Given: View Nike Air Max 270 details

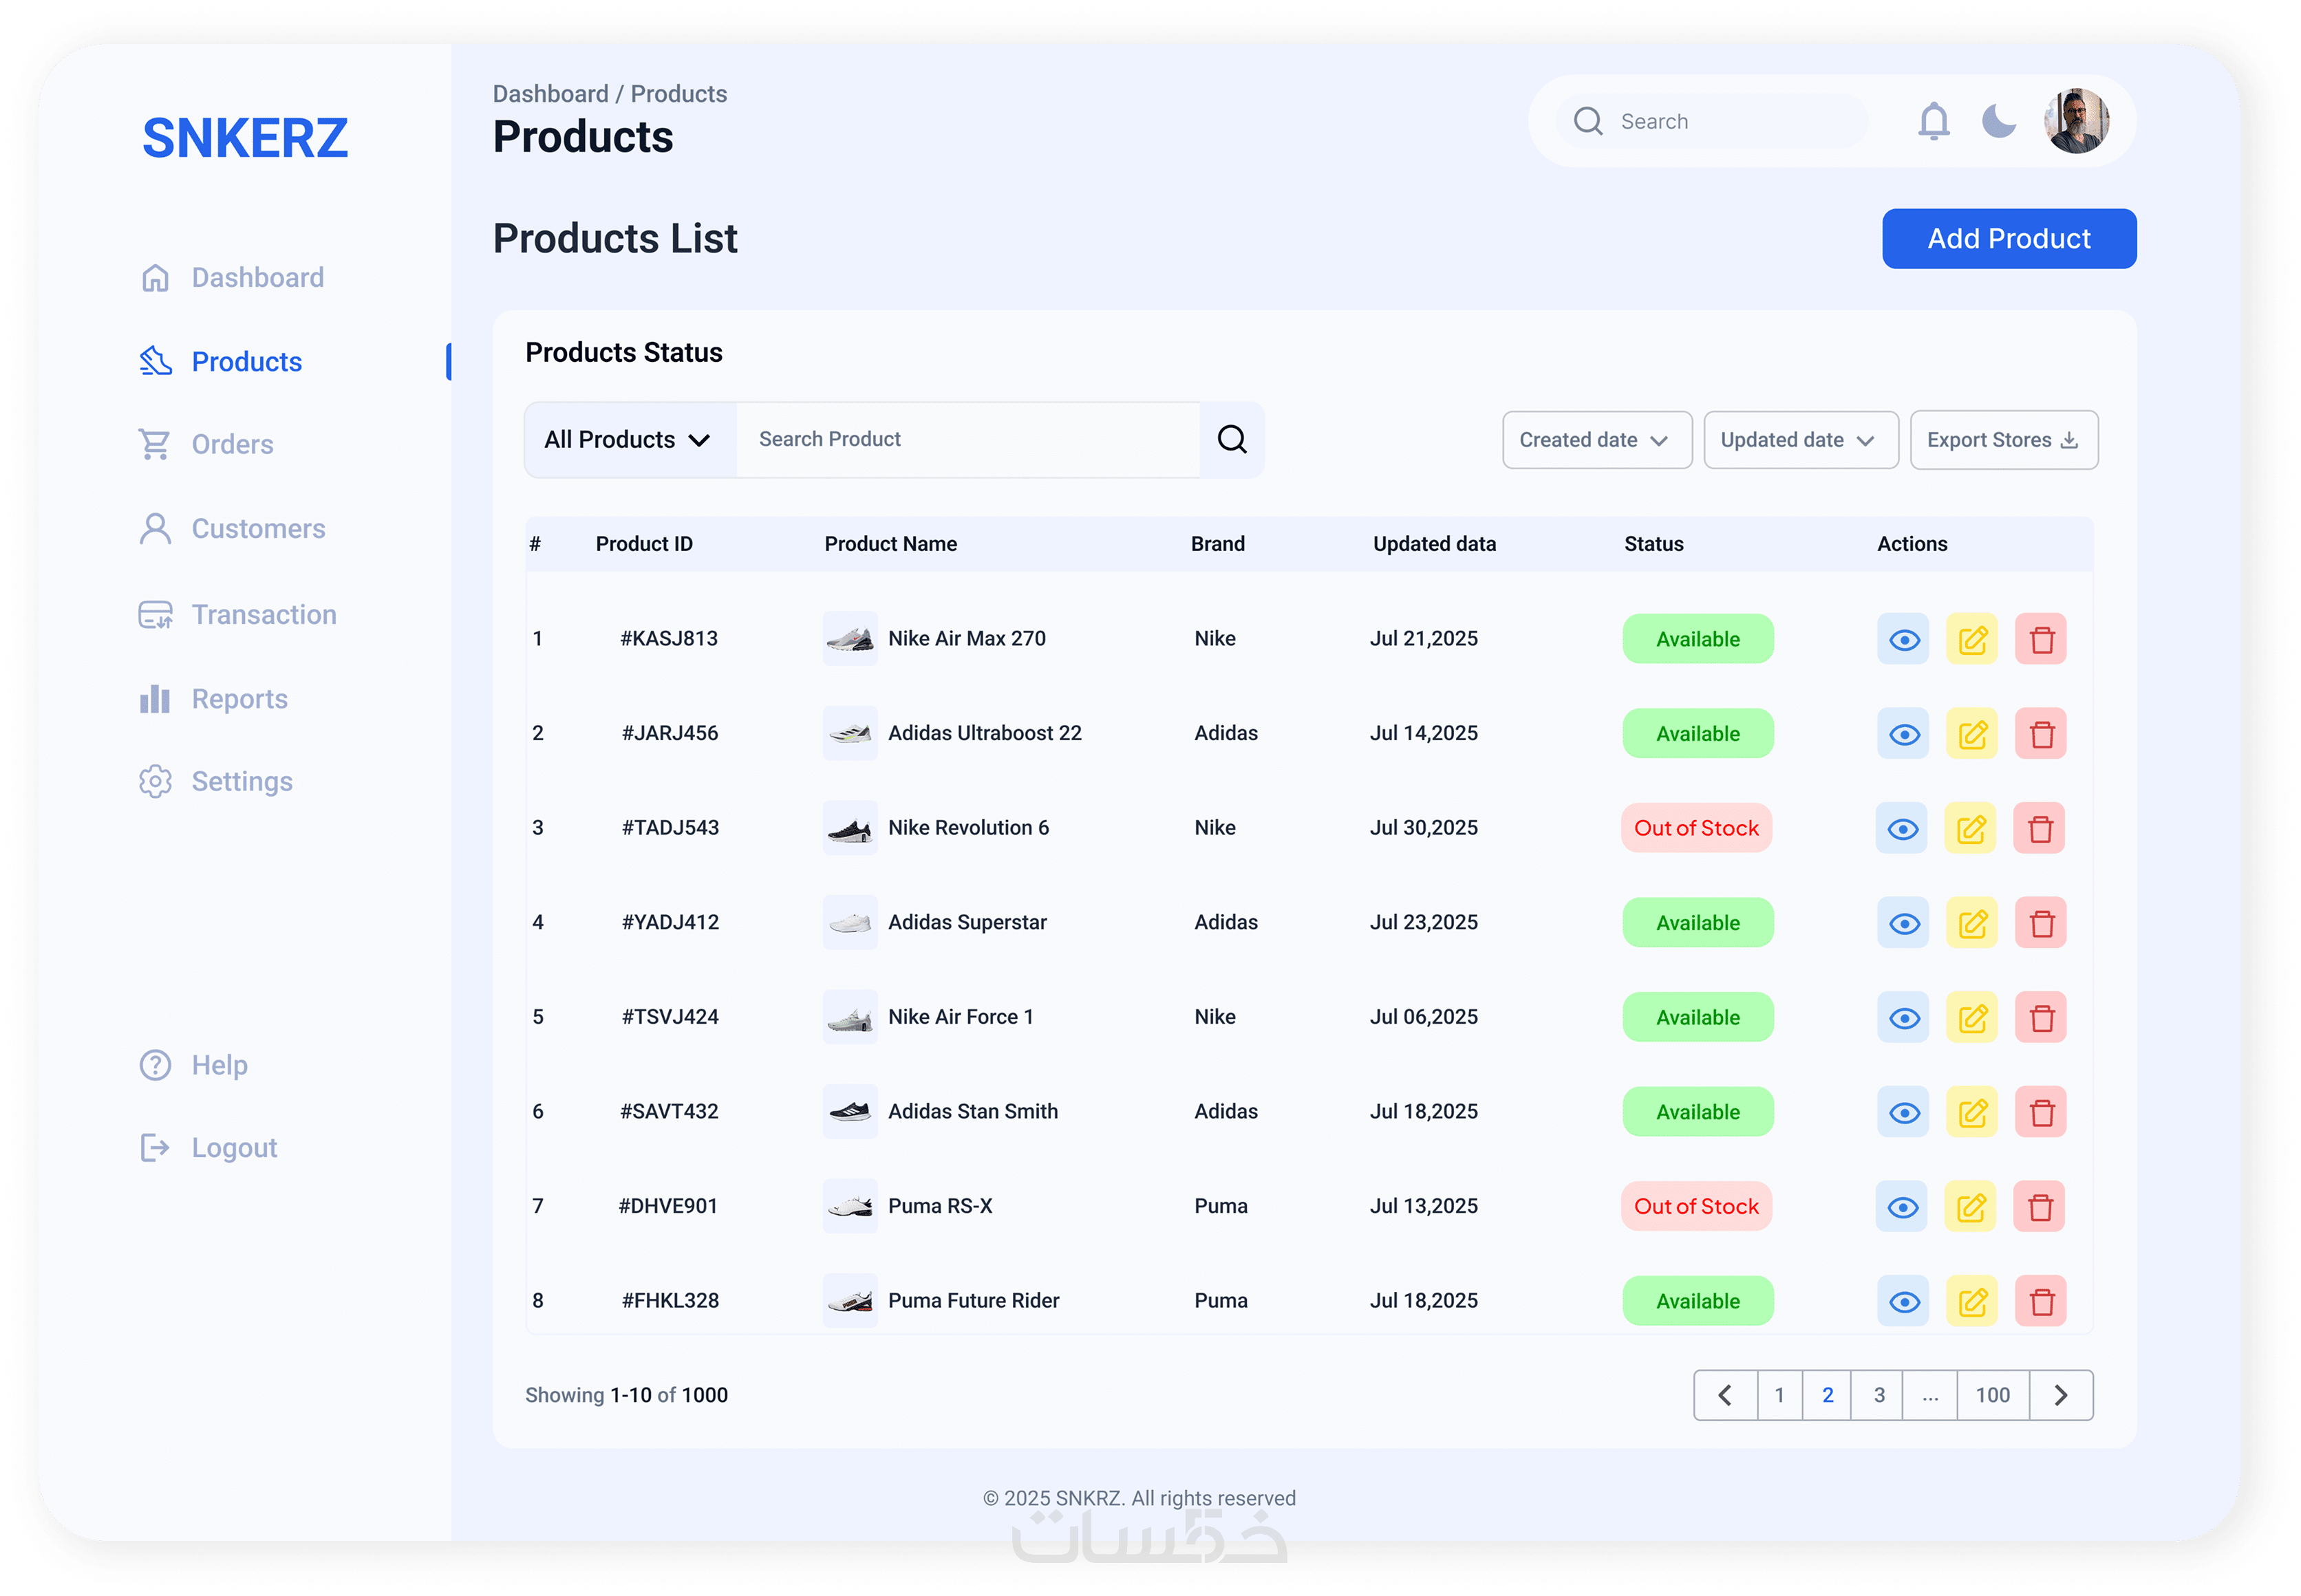Looking at the screenshot, I should [1903, 639].
